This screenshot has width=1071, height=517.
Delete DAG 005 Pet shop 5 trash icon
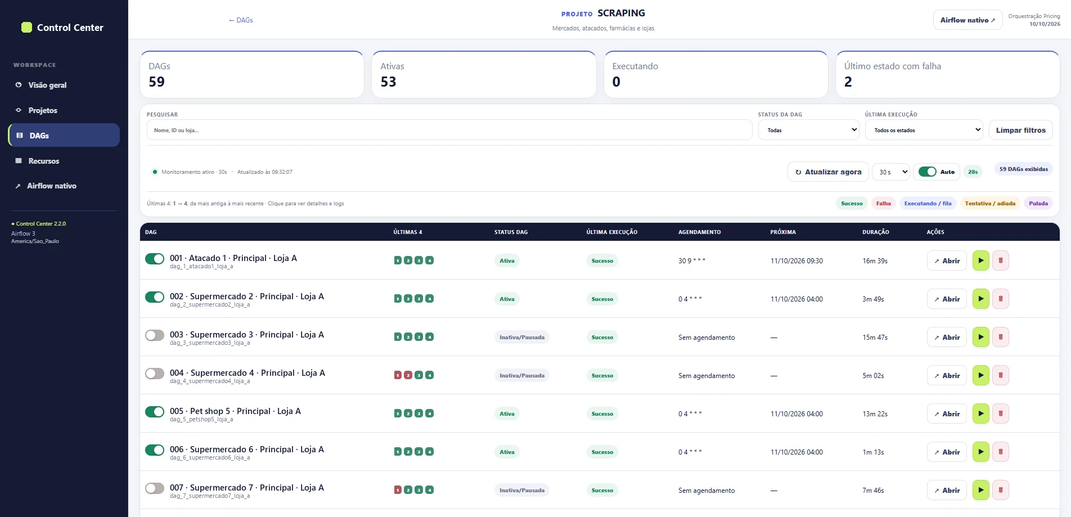(x=1000, y=413)
